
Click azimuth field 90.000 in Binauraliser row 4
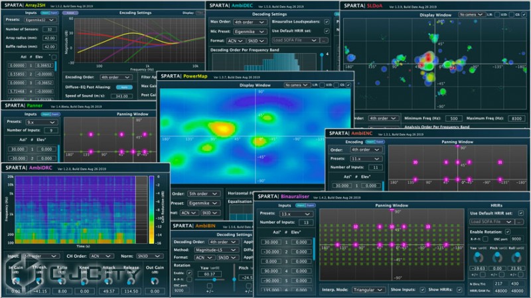click(271, 271)
